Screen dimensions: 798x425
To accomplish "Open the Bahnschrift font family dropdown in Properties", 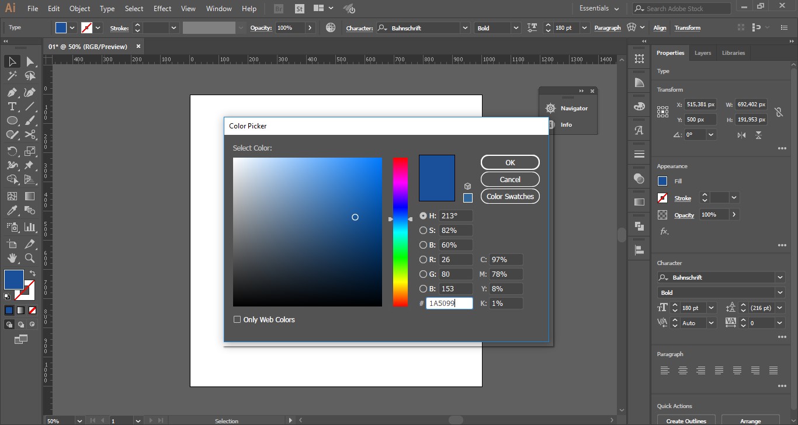I will click(x=780, y=277).
